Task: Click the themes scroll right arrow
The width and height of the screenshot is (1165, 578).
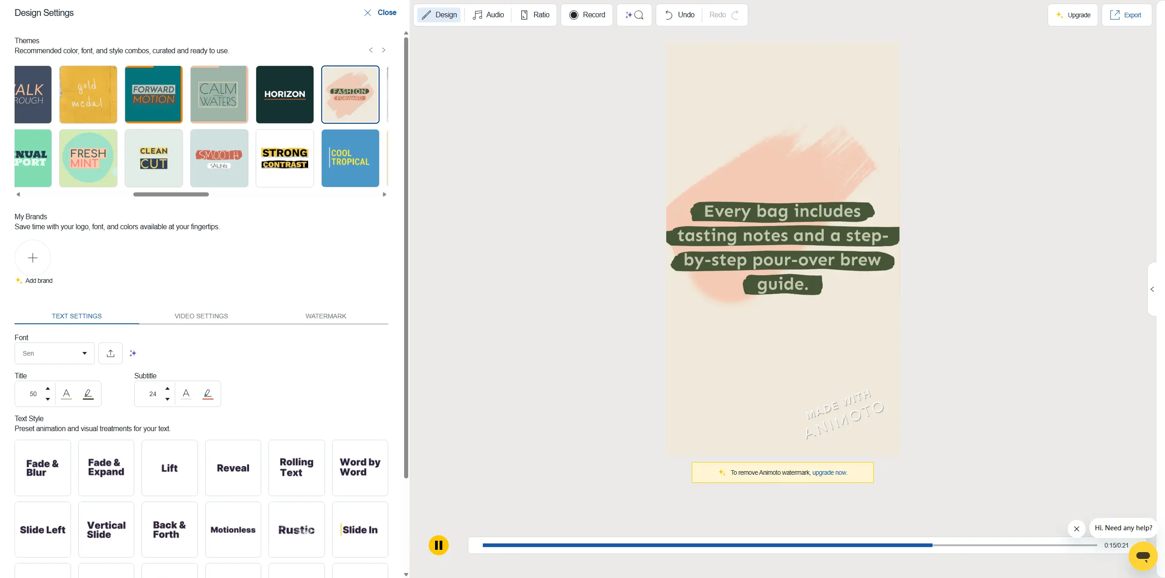Action: [x=385, y=194]
